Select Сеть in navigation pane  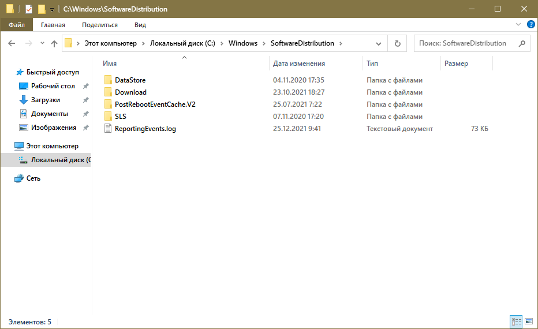(x=33, y=178)
